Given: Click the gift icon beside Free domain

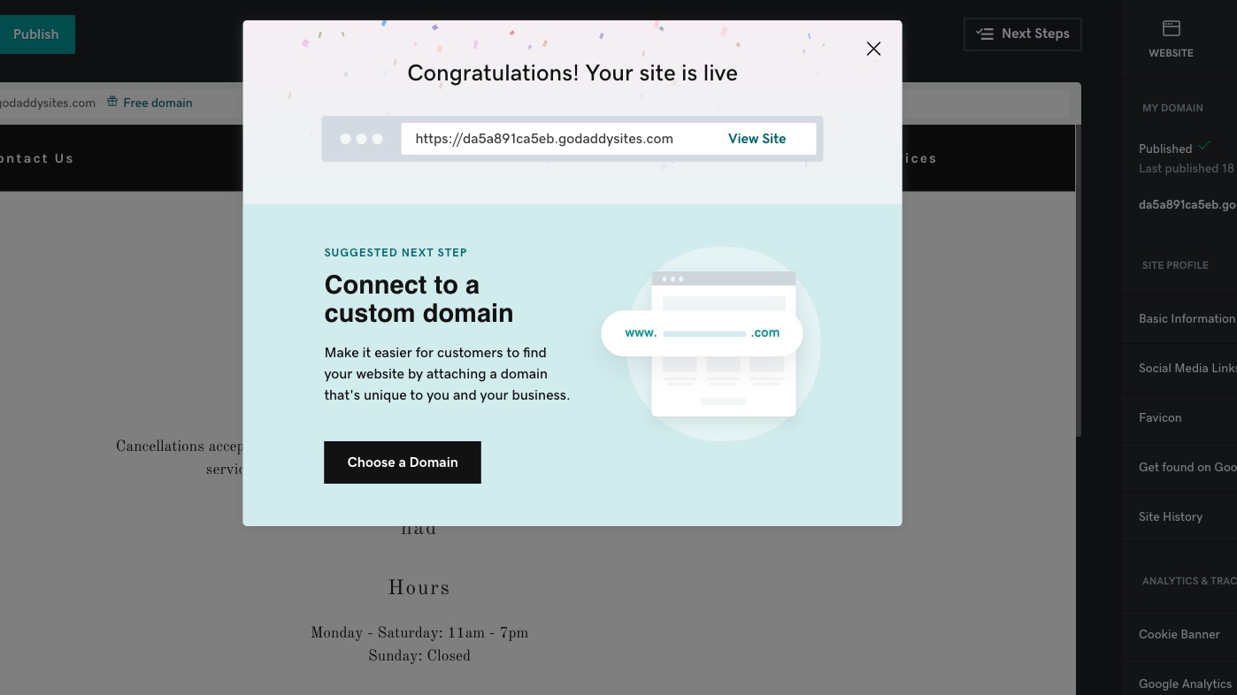Looking at the screenshot, I should click(x=112, y=102).
